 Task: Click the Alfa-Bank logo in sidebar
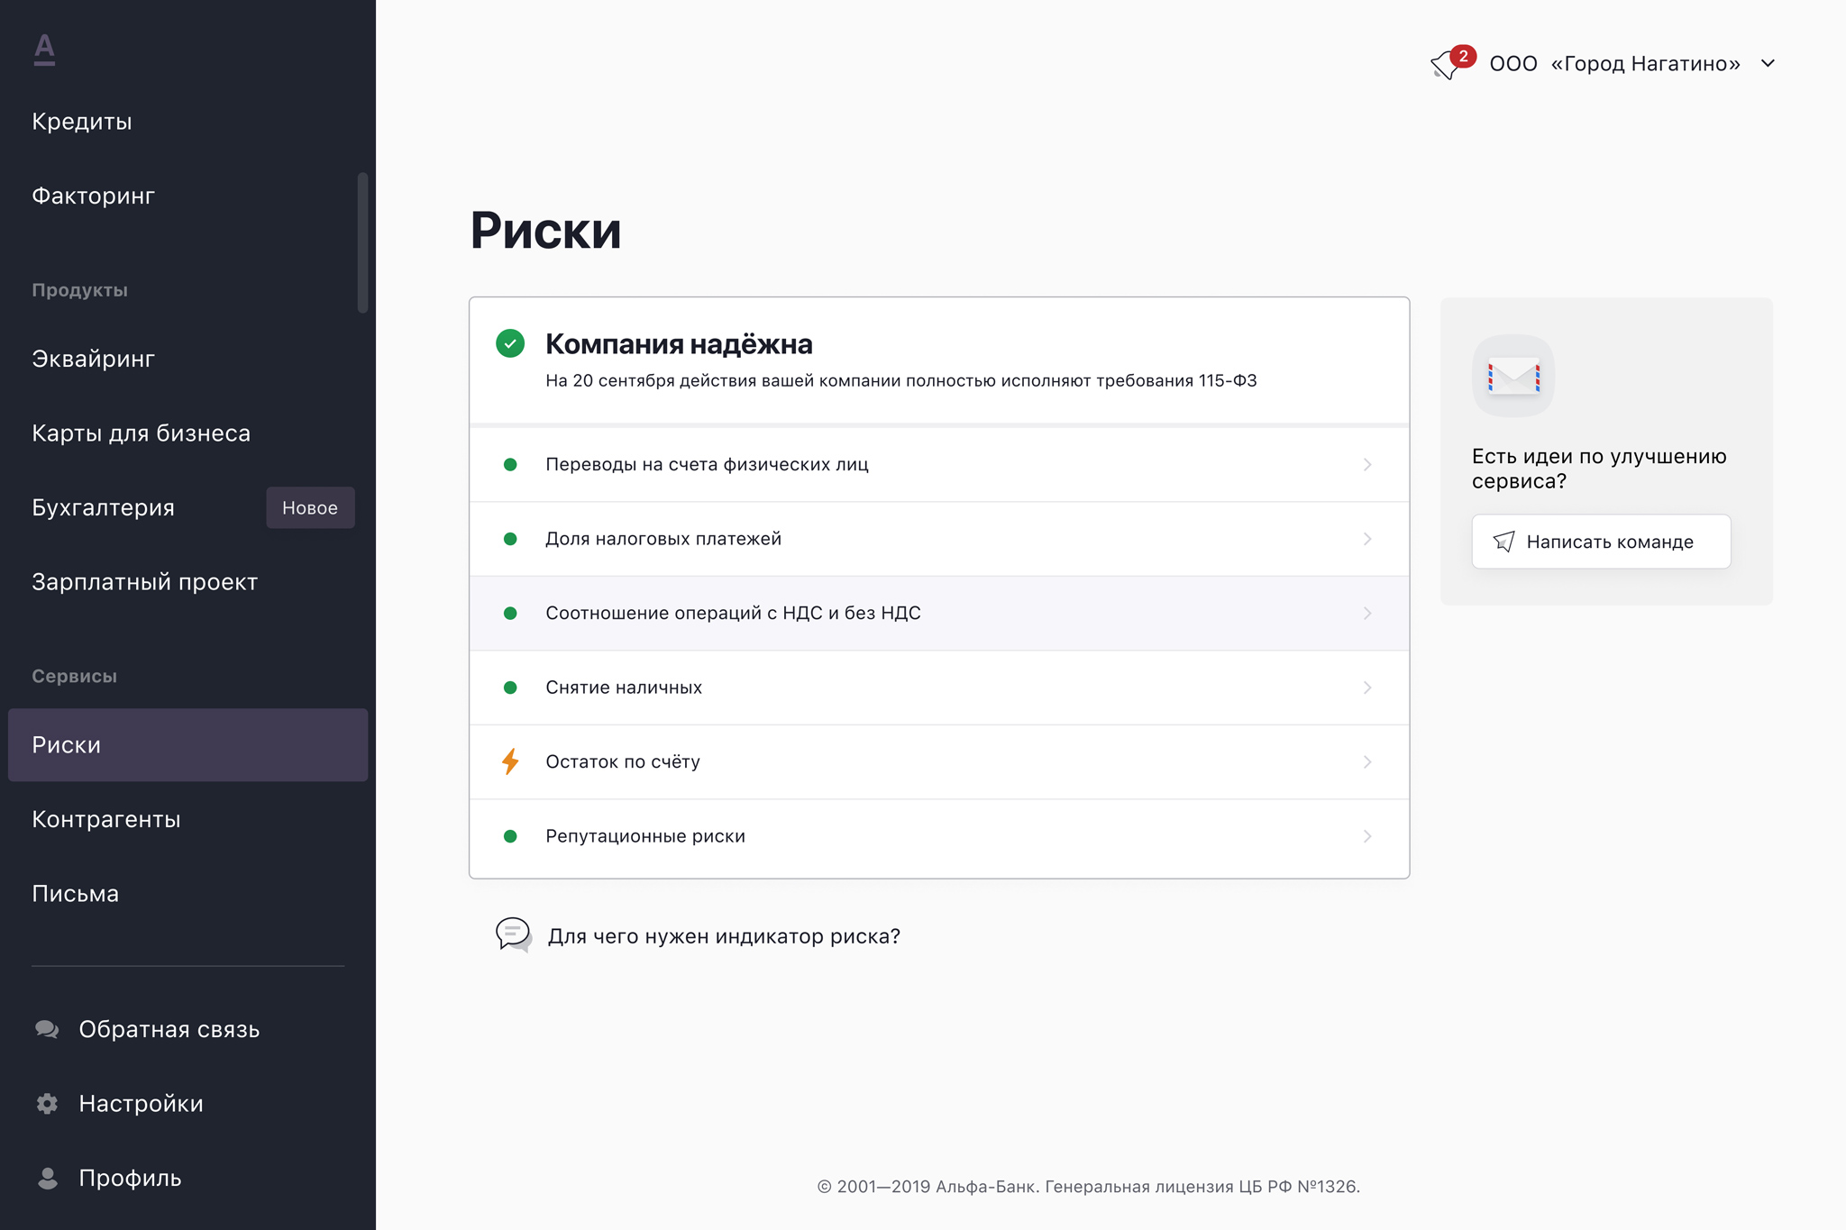(x=44, y=51)
